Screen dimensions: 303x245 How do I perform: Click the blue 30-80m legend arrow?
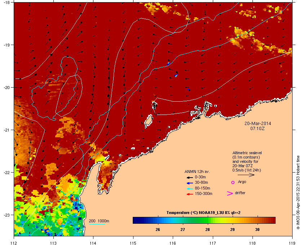(x=190, y=183)
